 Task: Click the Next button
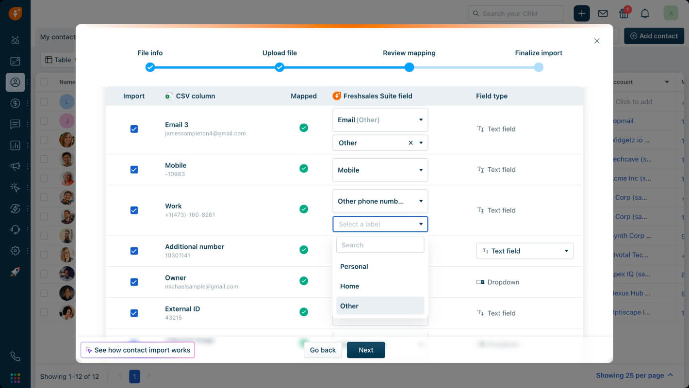coord(366,350)
